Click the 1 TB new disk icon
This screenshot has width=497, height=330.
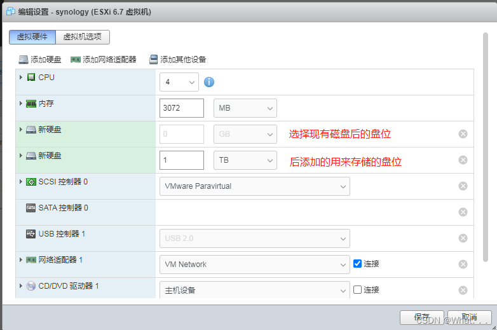point(31,156)
